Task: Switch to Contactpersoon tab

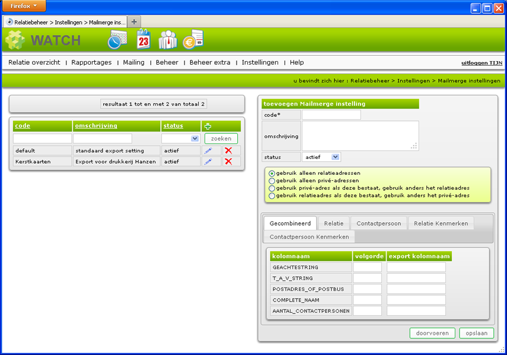Action: [x=379, y=223]
